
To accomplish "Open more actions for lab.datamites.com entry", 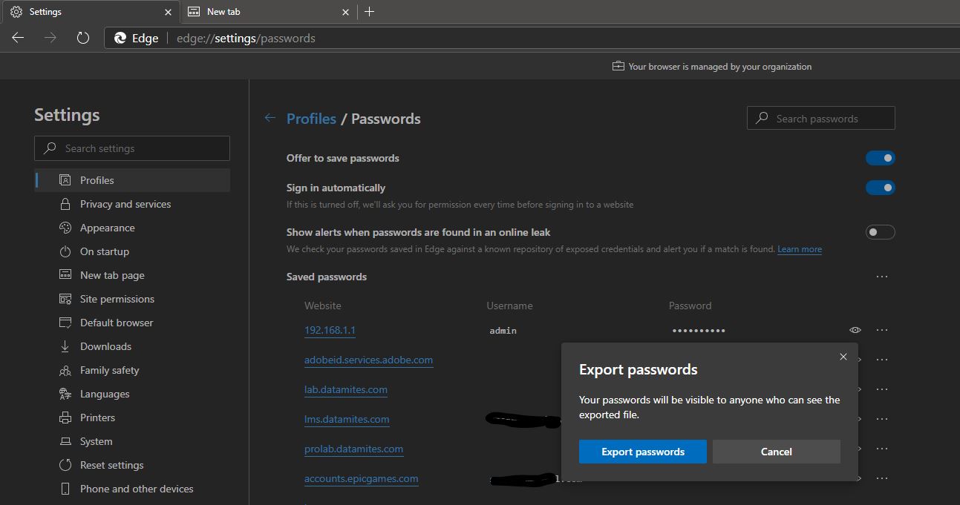I will (882, 389).
